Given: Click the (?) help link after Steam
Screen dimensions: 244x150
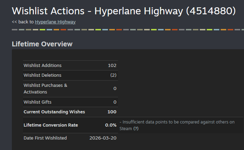Looking at the screenshot, I should (x=136, y=129).
